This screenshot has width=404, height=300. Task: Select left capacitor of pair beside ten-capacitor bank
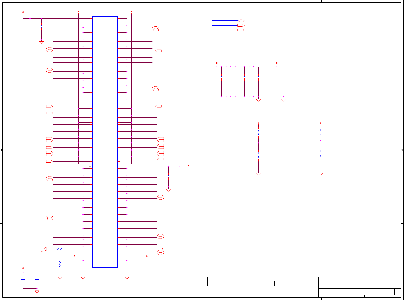coord(277,77)
